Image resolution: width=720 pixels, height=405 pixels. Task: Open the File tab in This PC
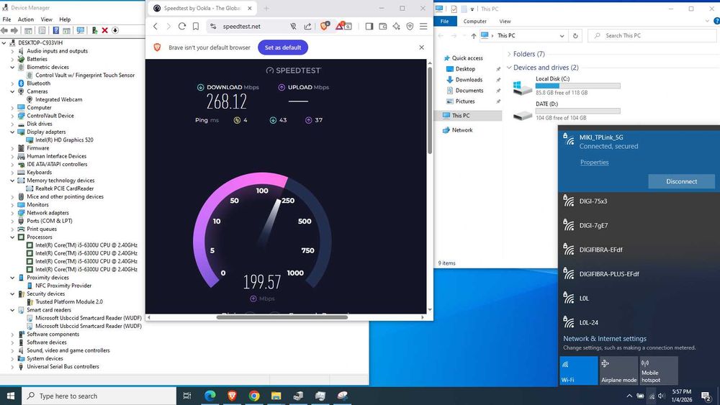[x=445, y=21]
